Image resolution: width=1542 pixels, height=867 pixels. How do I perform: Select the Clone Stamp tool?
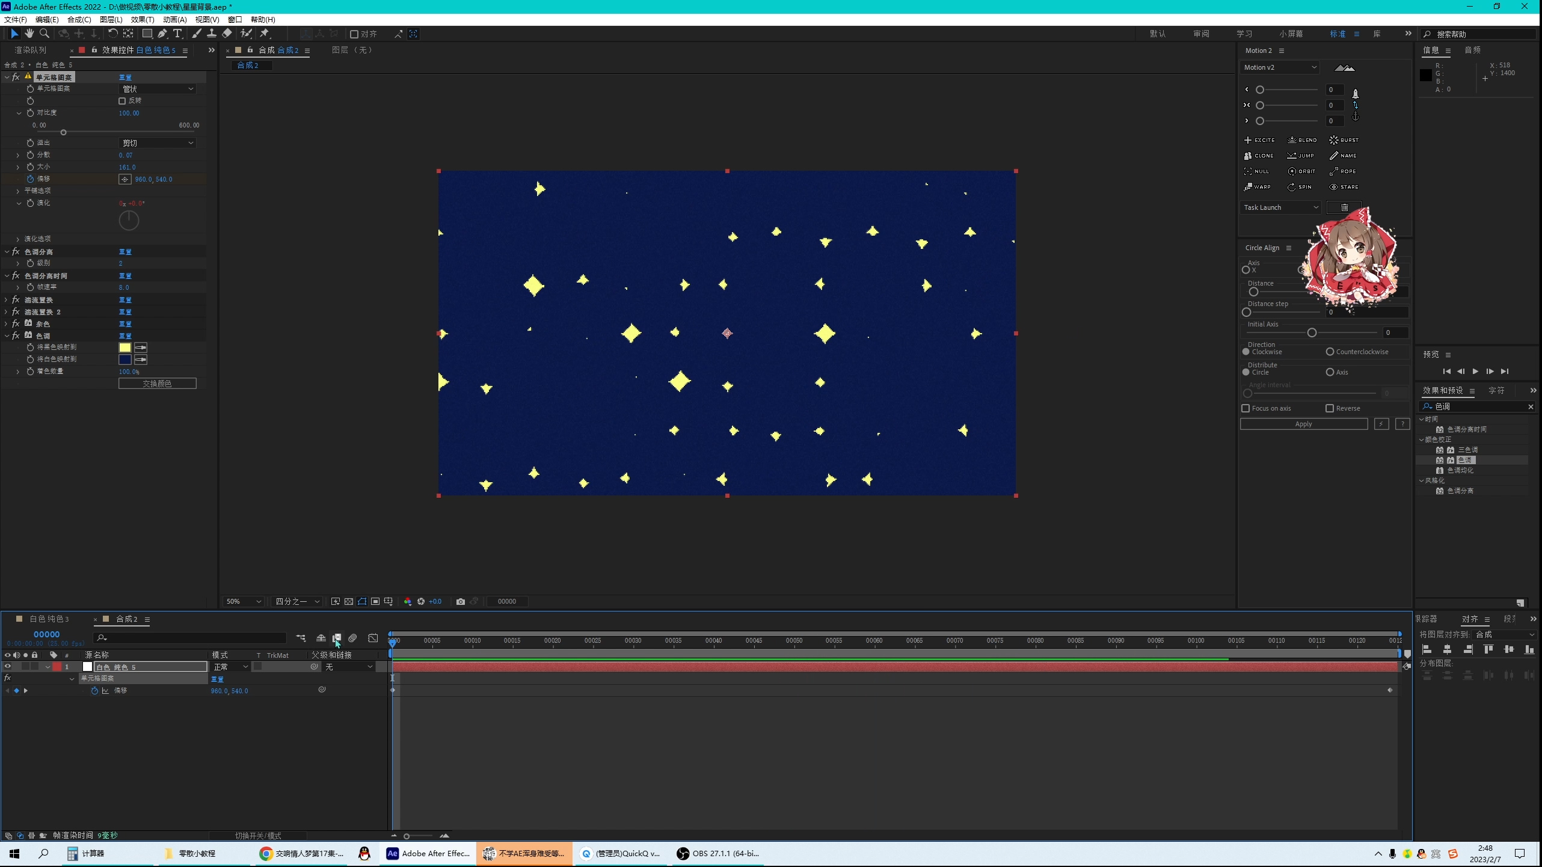[212, 34]
